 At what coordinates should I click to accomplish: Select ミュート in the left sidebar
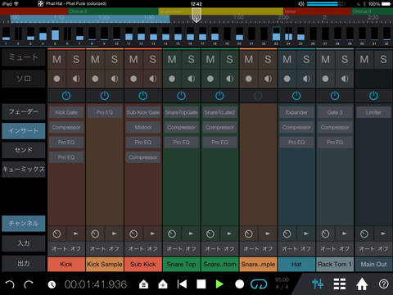pyautogui.click(x=24, y=57)
